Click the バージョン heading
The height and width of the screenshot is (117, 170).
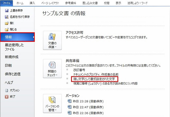point(73,96)
